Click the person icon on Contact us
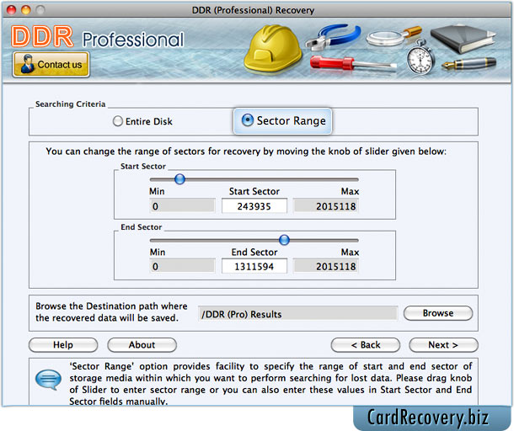Image resolution: width=514 pixels, height=431 pixels. click(x=27, y=63)
